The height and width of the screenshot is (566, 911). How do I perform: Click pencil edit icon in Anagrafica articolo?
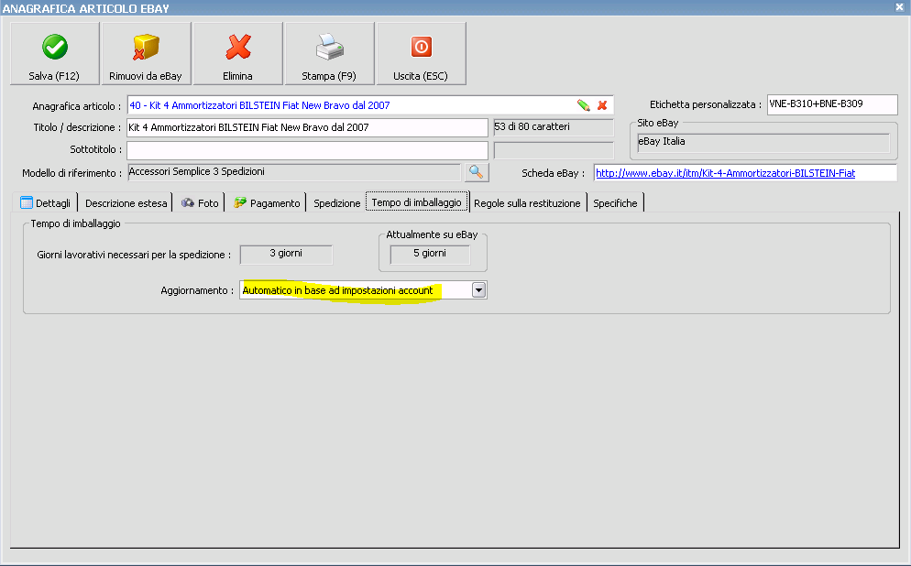[583, 105]
